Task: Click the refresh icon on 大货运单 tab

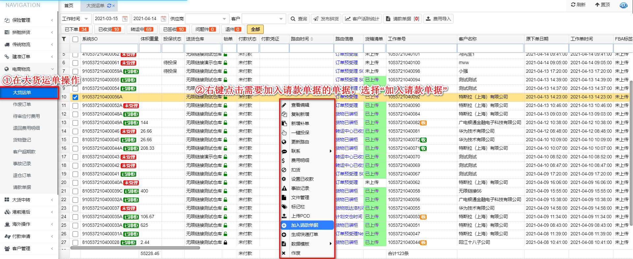Action: (109, 6)
